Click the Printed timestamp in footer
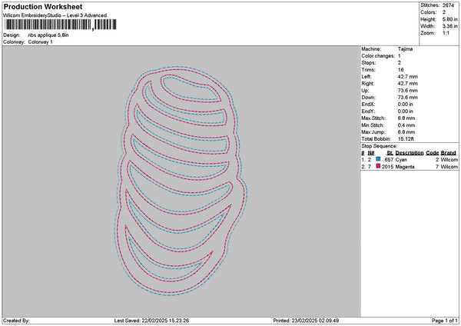Viewport: 461px width, 326px height. [306, 321]
